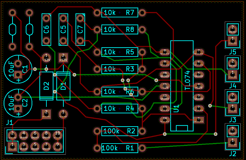This screenshot has width=246, height=160.
Task: Click the R5 10k resistor body
Action: coord(120,52)
